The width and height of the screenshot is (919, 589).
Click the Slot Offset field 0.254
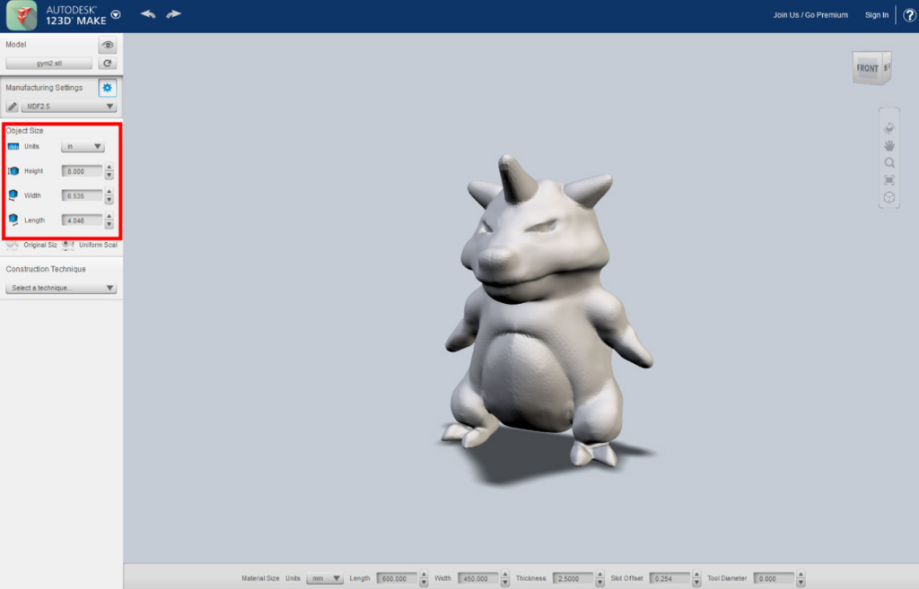pyautogui.click(x=670, y=578)
